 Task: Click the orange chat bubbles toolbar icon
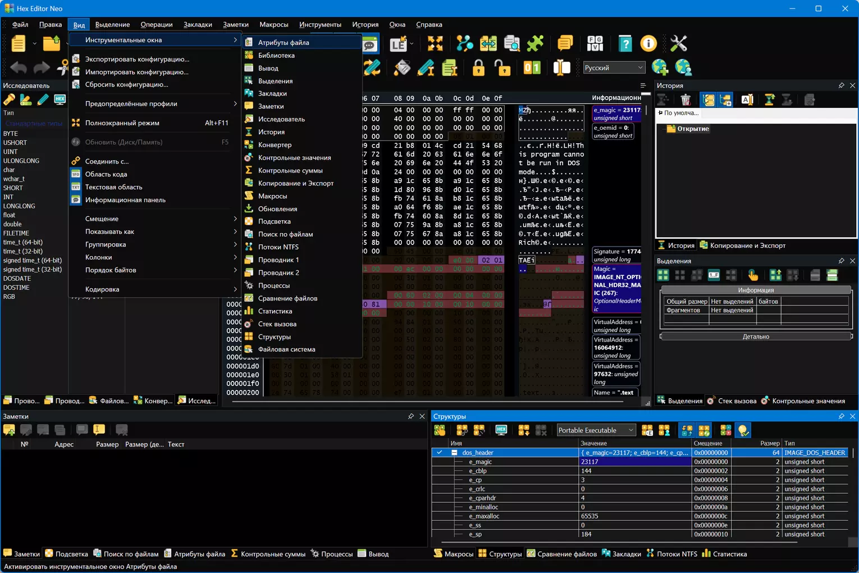565,43
